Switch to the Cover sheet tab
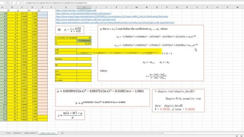244x137 pixels. point(8,133)
